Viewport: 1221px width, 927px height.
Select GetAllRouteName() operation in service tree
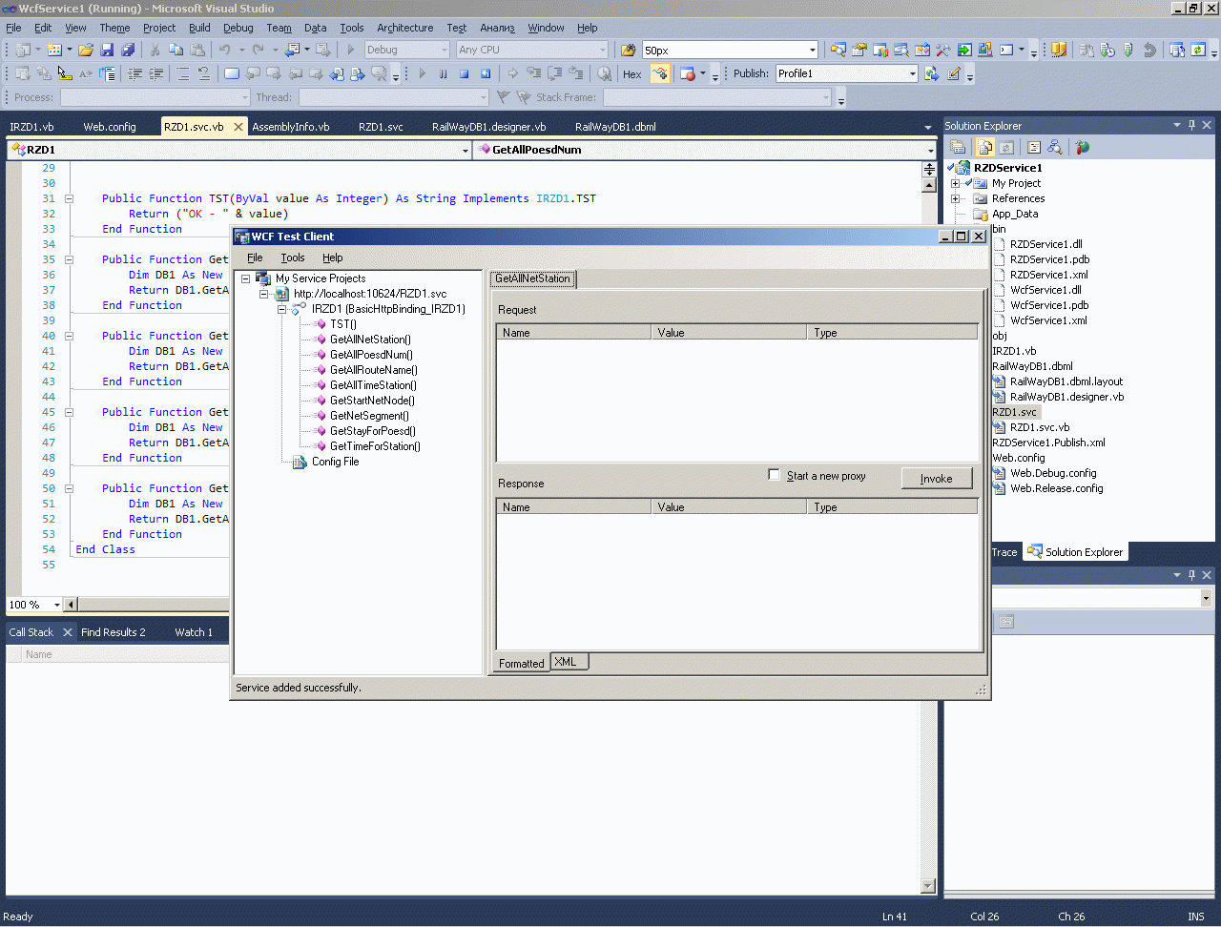click(373, 370)
